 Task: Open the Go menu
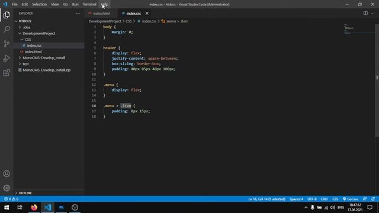tap(66, 4)
